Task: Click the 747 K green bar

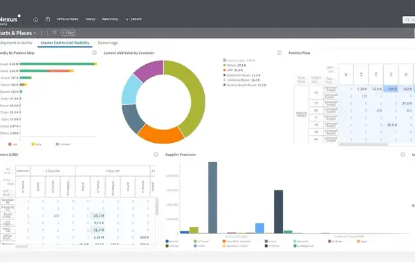Action: click(26, 78)
